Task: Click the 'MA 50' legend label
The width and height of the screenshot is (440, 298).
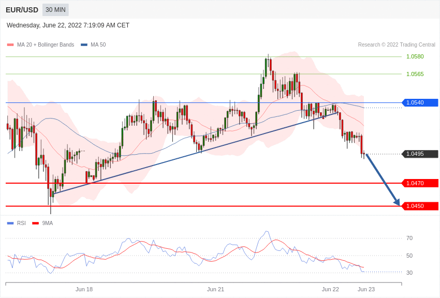Action: (98, 44)
